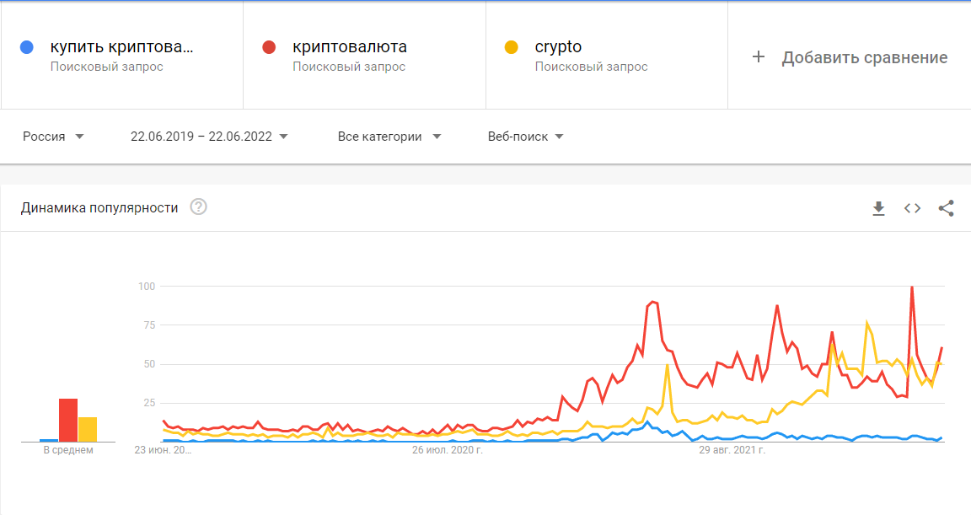The image size is (971, 515).
Task: Click the embed code icon
Action: tap(912, 208)
